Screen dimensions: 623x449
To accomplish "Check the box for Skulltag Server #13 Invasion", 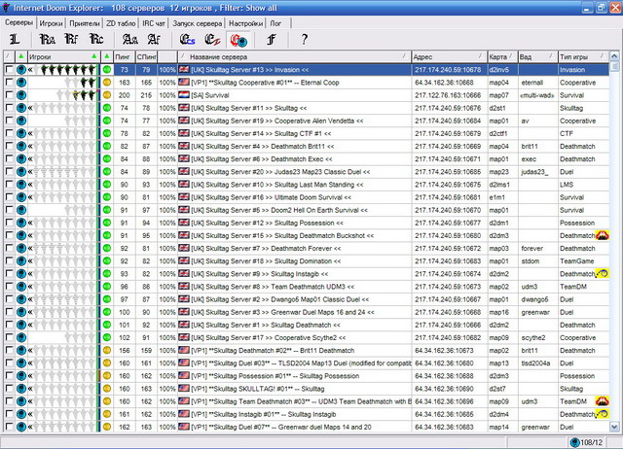I will coord(9,70).
